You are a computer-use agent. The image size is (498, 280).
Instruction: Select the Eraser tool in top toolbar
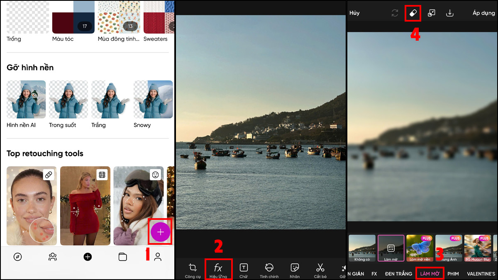(x=413, y=13)
